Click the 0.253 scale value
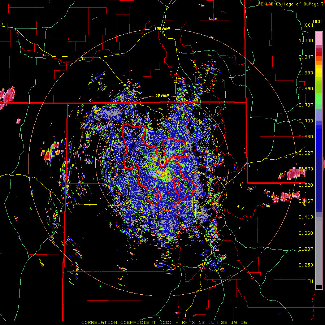Screen dimensions: 325x325 (x=306, y=265)
